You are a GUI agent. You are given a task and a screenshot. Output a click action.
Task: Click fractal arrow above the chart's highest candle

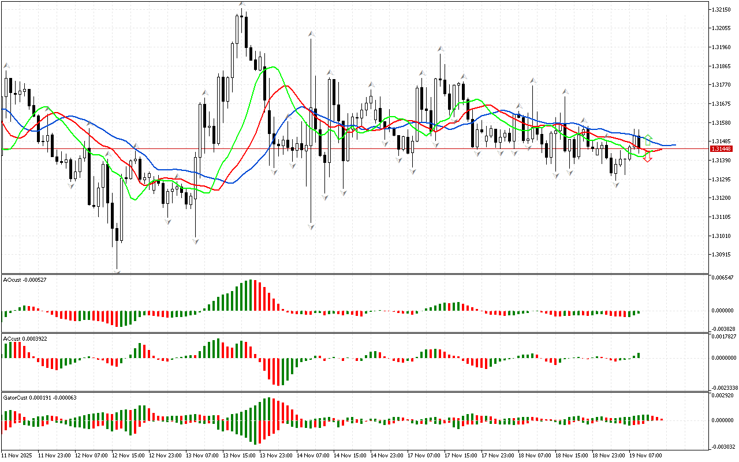tap(242, 5)
